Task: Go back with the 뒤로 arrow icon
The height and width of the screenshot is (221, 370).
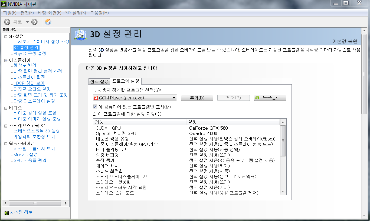Action: pyautogui.click(x=7, y=22)
